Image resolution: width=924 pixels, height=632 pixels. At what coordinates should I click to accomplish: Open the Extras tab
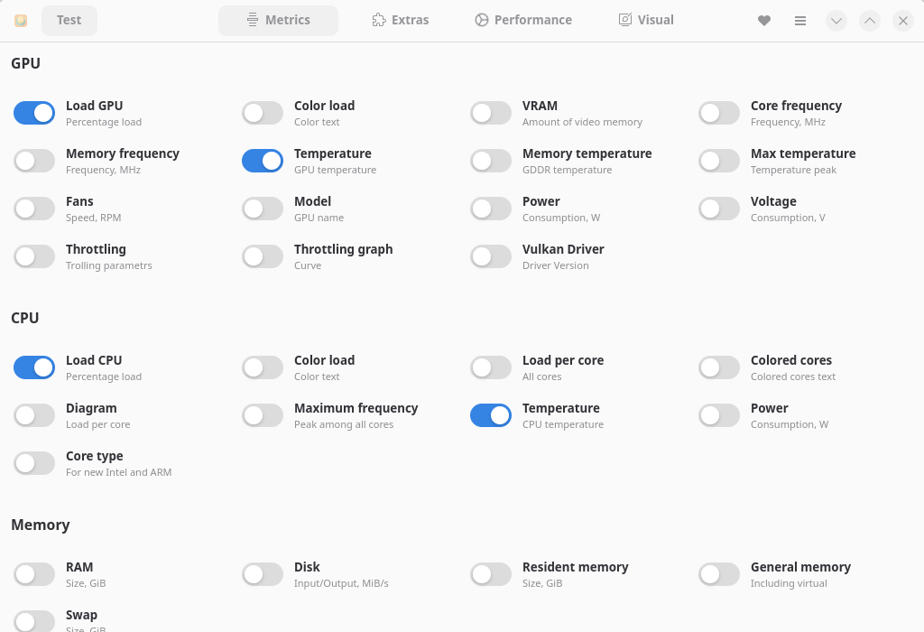pyautogui.click(x=401, y=20)
